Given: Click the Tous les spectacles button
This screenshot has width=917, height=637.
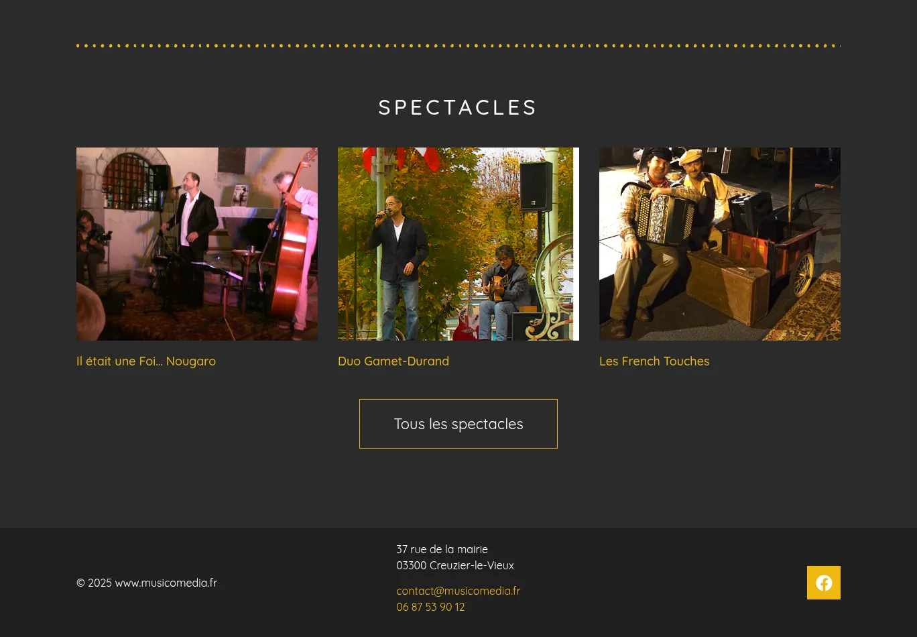Looking at the screenshot, I should click(x=458, y=424).
